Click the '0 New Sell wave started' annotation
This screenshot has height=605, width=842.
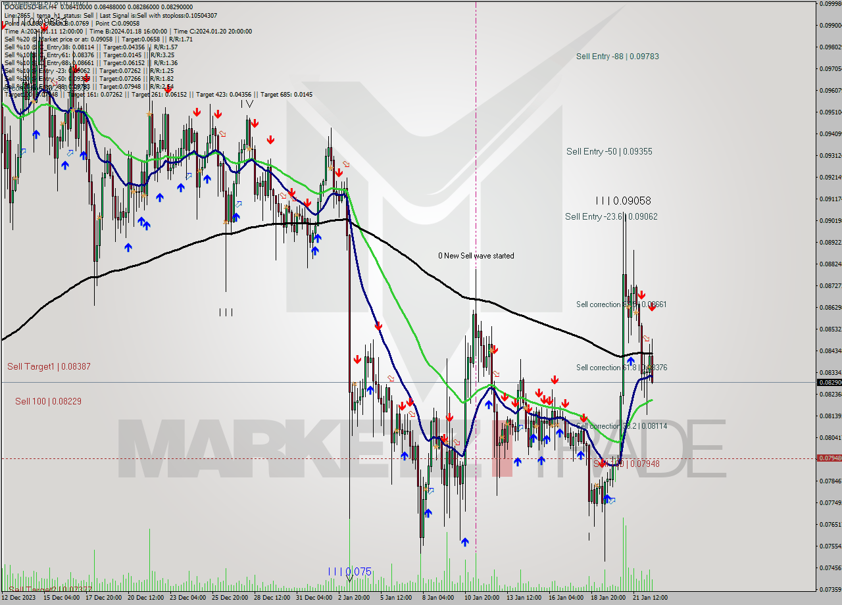click(477, 256)
